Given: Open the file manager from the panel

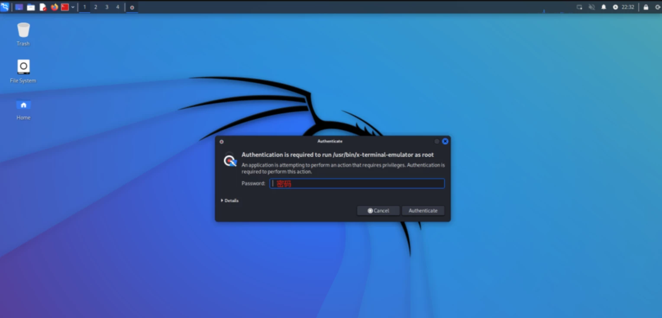Looking at the screenshot, I should [x=31, y=7].
